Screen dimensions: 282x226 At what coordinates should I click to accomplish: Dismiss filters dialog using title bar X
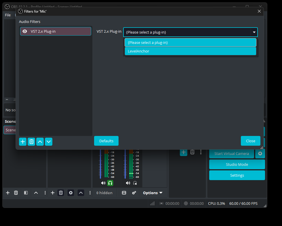point(259,11)
